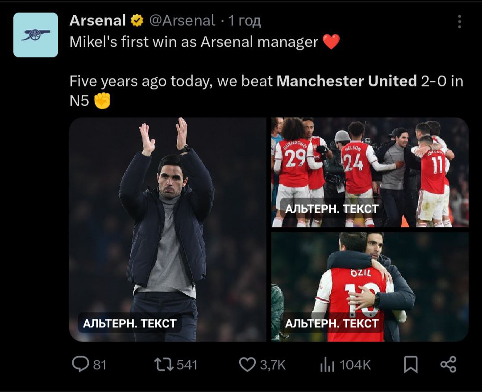Click the "Mikel's first win" tweet text
Screen dimensions: 482x392
[x=194, y=42]
